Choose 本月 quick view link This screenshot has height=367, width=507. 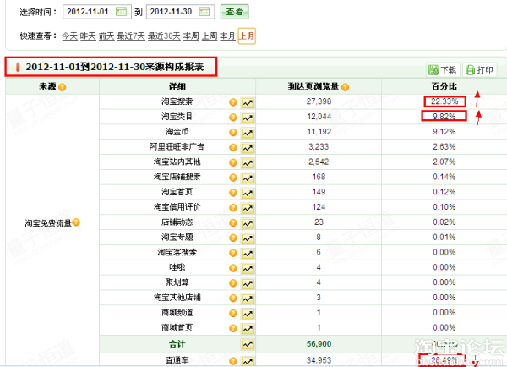pyautogui.click(x=227, y=36)
